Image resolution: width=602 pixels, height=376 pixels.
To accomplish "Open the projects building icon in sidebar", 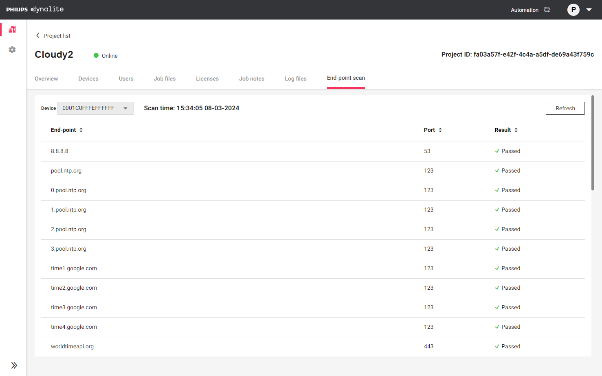I will tap(12, 29).
